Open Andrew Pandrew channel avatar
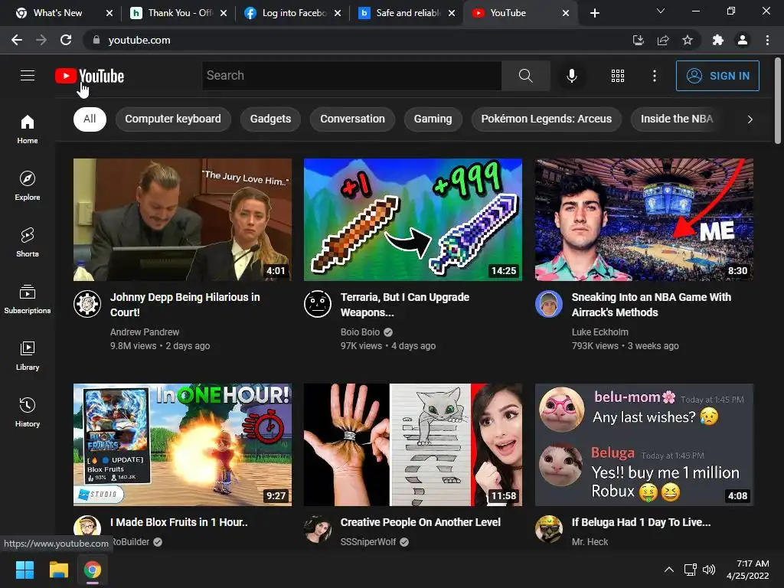 (x=87, y=303)
